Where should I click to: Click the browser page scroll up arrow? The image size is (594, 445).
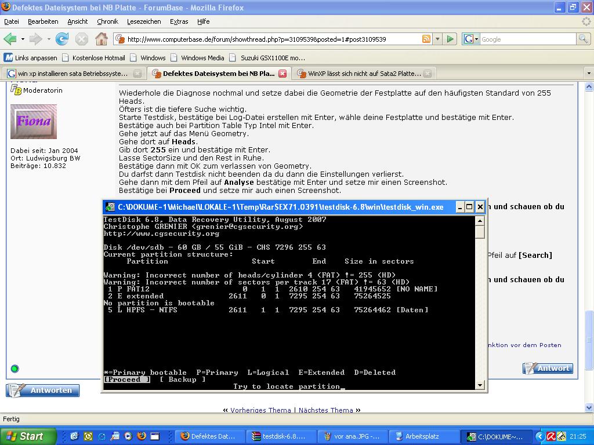pos(589,87)
